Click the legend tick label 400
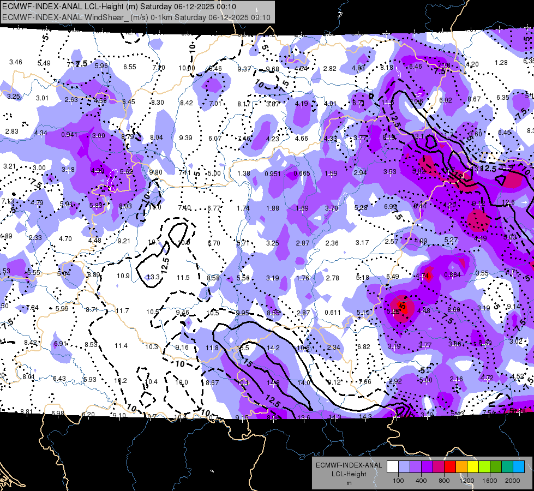This screenshot has width=534, height=491. 421,481
